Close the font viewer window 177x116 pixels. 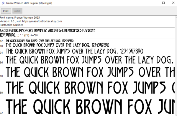coord(173,3)
